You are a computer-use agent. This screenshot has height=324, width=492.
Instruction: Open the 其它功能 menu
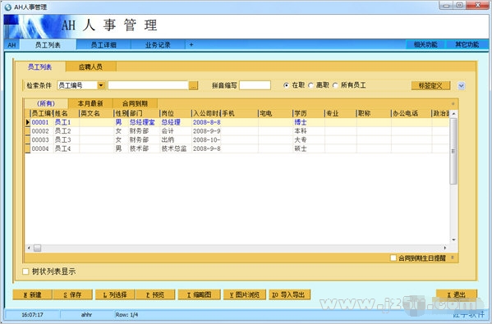[467, 44]
